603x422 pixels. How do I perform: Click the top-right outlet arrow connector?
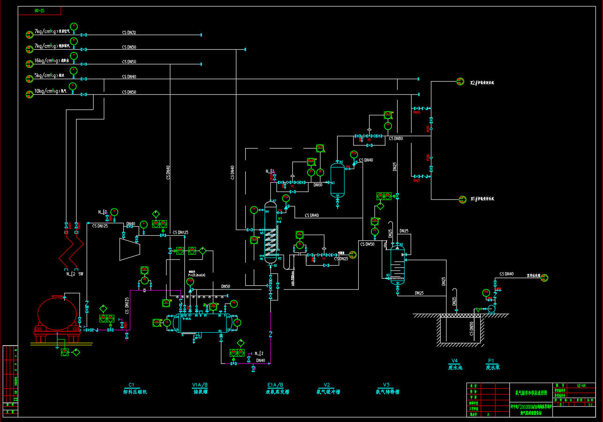tap(460, 81)
